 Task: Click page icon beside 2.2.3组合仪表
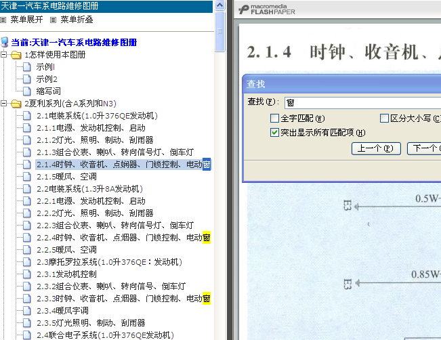[x=27, y=226]
